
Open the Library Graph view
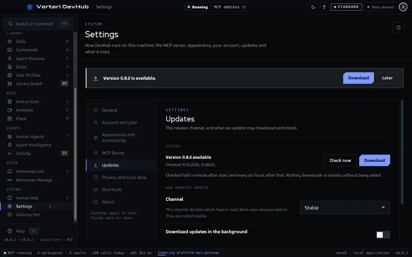coord(37,84)
